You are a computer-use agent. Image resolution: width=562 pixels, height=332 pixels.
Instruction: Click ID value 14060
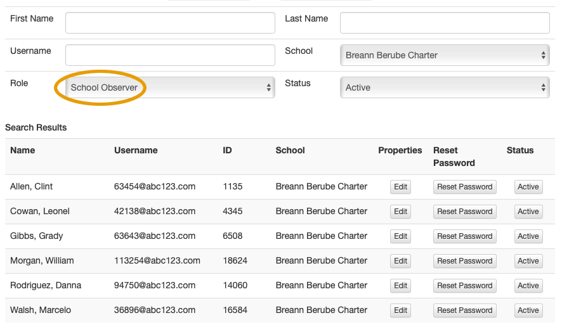[x=235, y=286]
